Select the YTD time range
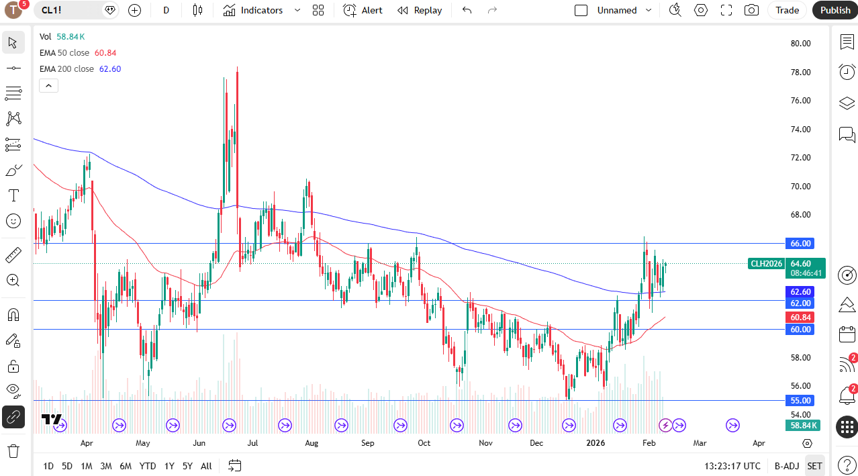Screen dimensions: 858x476 pos(148,466)
